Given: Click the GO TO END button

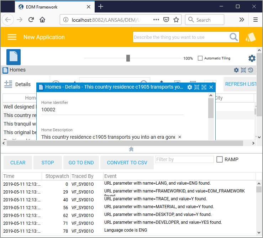Looking at the screenshot, I should (x=81, y=163).
